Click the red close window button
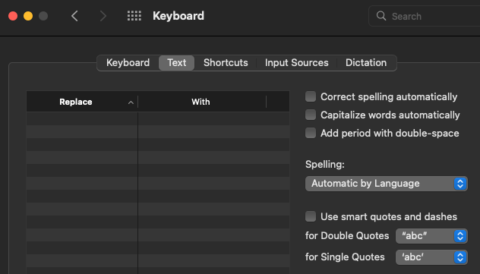 [13, 16]
